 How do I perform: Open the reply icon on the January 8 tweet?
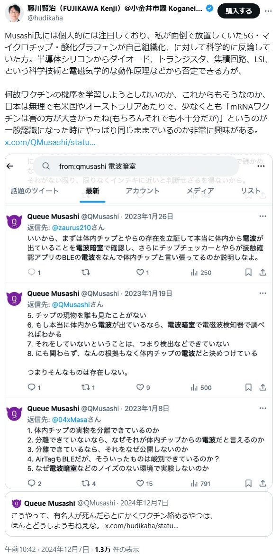pos(31,484)
